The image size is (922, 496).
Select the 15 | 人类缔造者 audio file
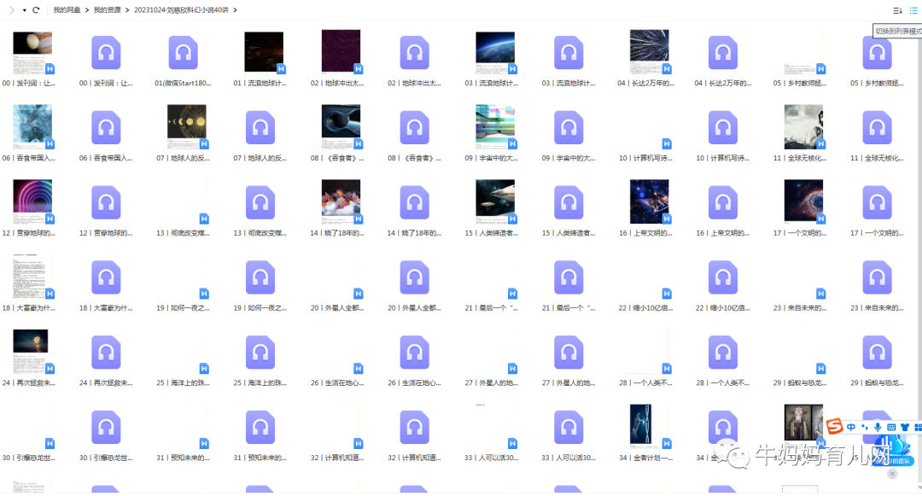[569, 202]
